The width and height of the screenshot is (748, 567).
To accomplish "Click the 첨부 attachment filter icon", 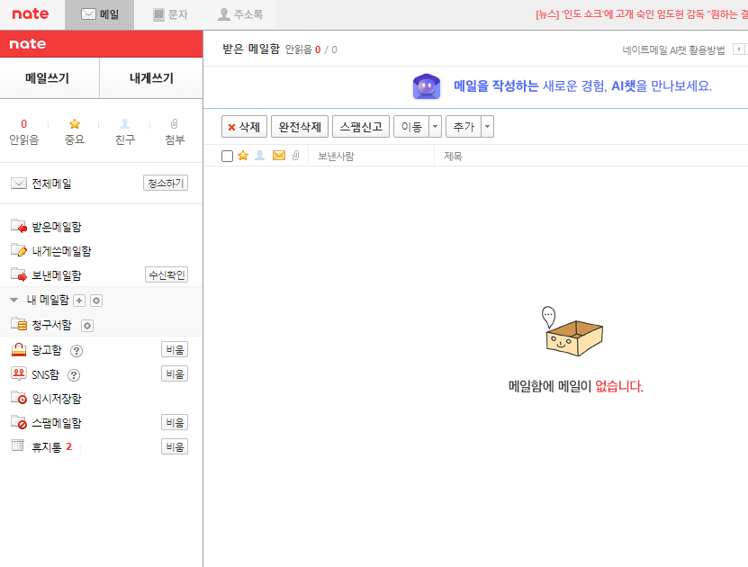I will (x=174, y=125).
